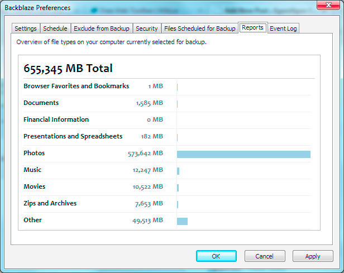The width and height of the screenshot is (344, 273).
Task: Click the Photos row label
Action: pyautogui.click(x=34, y=153)
